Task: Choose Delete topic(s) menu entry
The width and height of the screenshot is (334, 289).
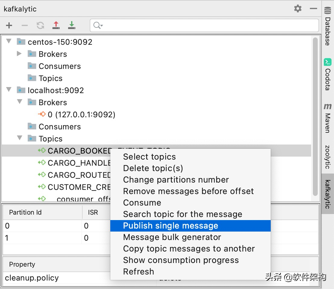Action: tap(191, 168)
